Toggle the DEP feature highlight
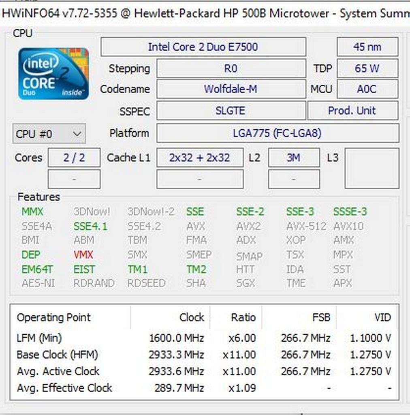This screenshot has height=415, width=410. point(30,255)
